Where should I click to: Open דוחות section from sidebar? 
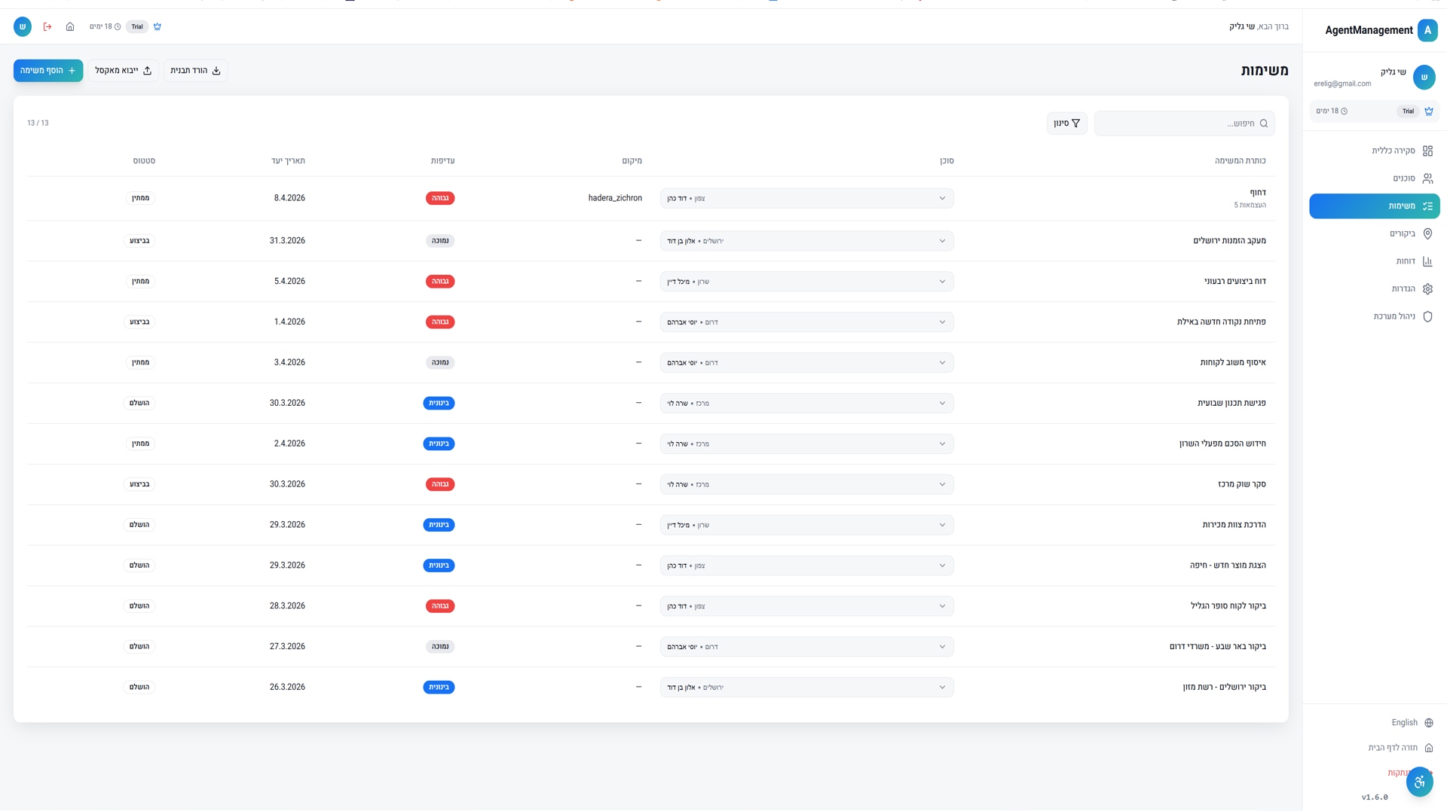(1405, 261)
